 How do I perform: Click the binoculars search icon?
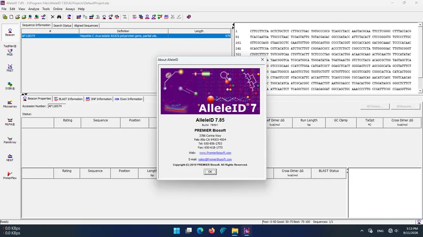point(59,17)
